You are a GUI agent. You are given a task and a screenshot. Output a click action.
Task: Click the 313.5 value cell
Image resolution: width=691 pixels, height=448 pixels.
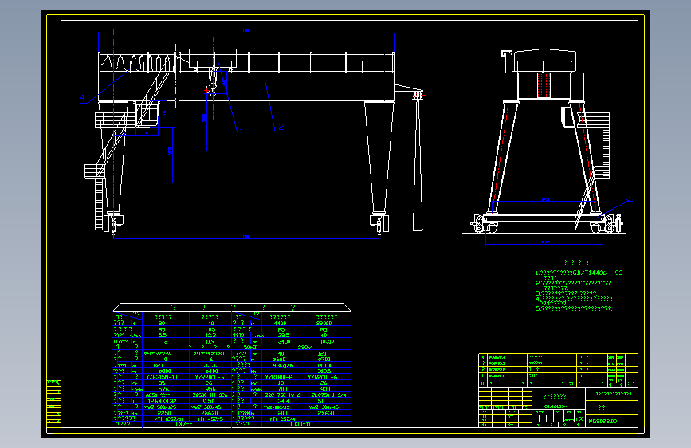pyautogui.click(x=324, y=371)
